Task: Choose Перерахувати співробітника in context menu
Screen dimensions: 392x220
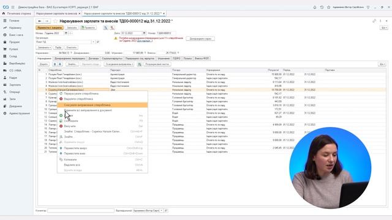Action: (81, 94)
